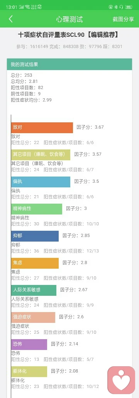Select the orange 敌对 bar
Screen dimensions: 139x398
click(x=42, y=128)
